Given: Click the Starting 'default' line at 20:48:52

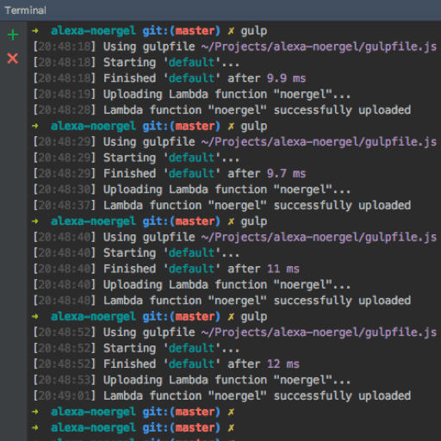Looking at the screenshot, I should [136, 348].
